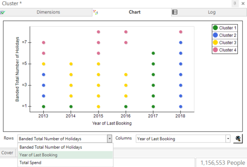Click the =1 y-axis label
This screenshot has height=167, width=247.
tap(25, 106)
